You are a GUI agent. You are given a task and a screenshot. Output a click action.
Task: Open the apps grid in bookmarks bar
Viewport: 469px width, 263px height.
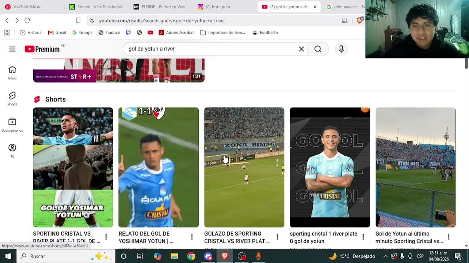pos(7,33)
